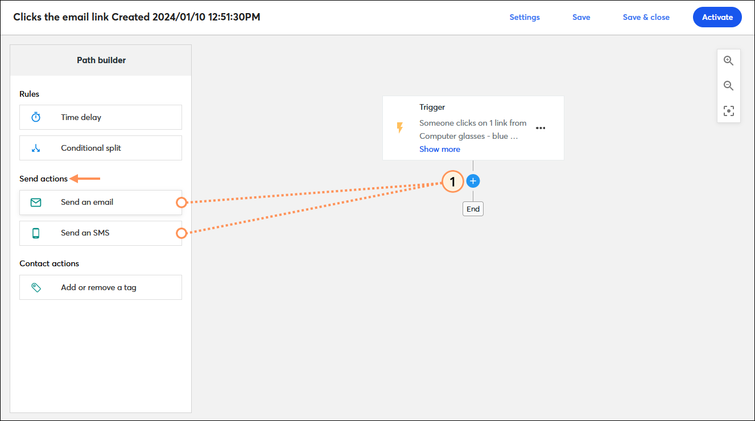Expand the Trigger details with Show more

coord(439,148)
